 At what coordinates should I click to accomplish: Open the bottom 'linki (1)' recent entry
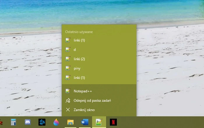79,78
